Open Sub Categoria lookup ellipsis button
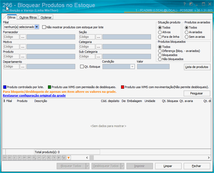This screenshot has height=173, width=214. 99,57
